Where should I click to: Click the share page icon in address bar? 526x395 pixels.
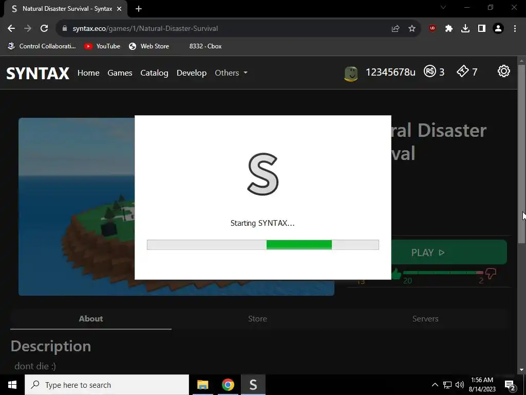coord(396,29)
